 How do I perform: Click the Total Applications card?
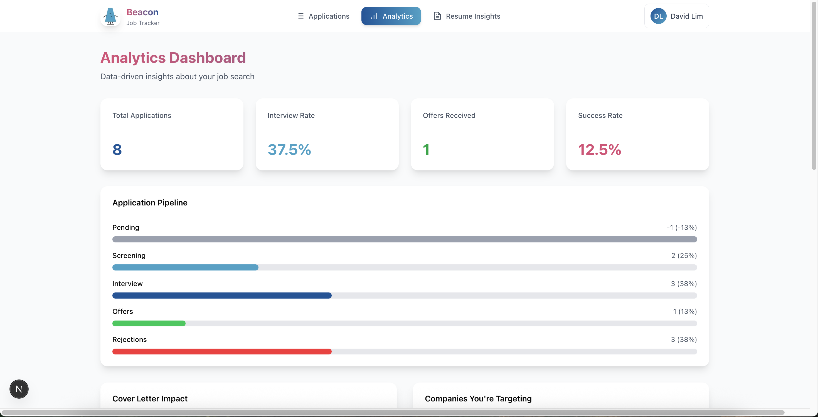(x=172, y=134)
